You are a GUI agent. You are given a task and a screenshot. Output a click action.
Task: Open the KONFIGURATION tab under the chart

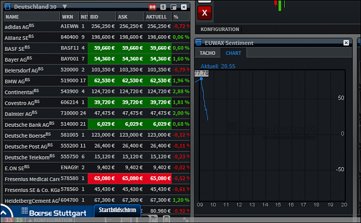220,29
